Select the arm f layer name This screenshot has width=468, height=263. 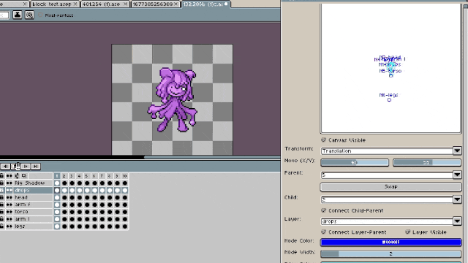point(23,205)
